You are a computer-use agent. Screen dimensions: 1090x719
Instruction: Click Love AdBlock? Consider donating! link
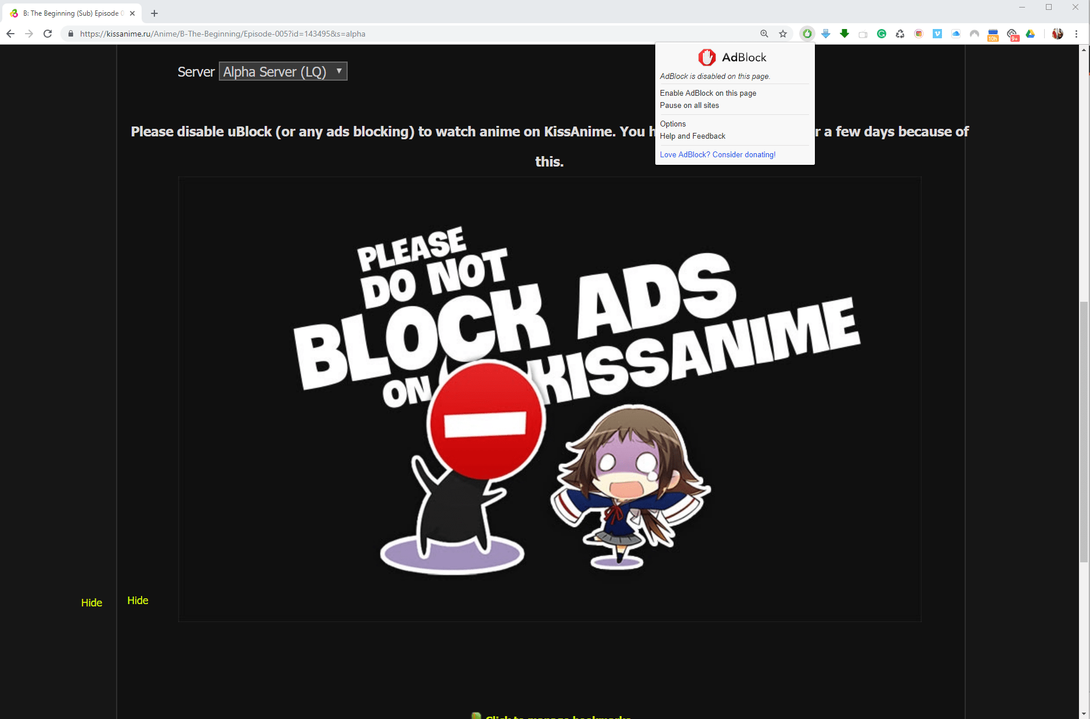coord(717,154)
